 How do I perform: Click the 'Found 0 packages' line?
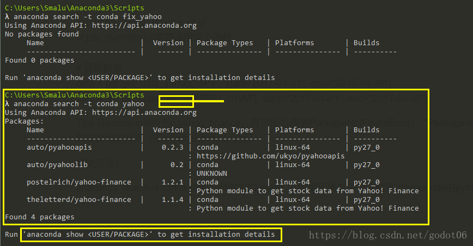click(39, 60)
